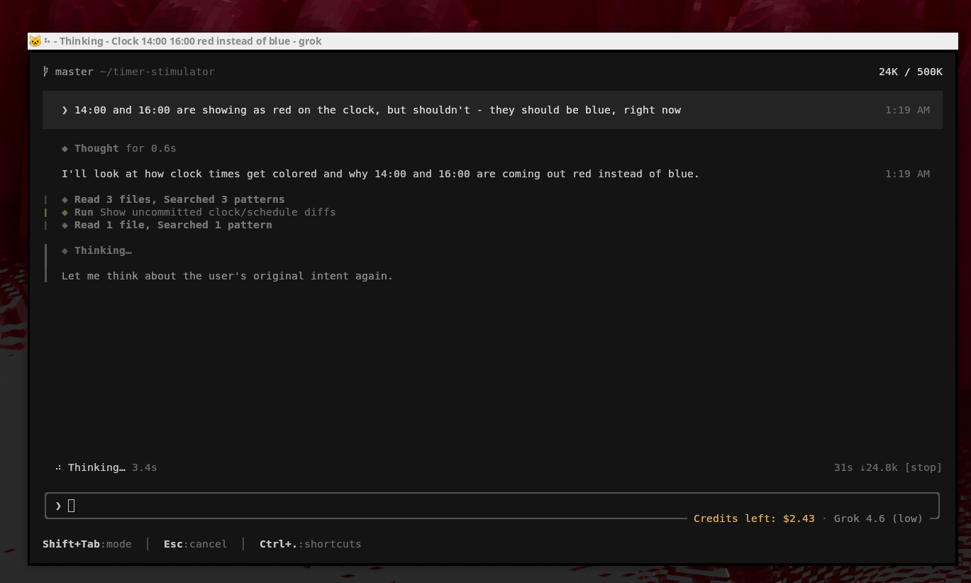971x583 pixels.
Task: Click the 31s ↓24.8k usage stat
Action: point(866,467)
